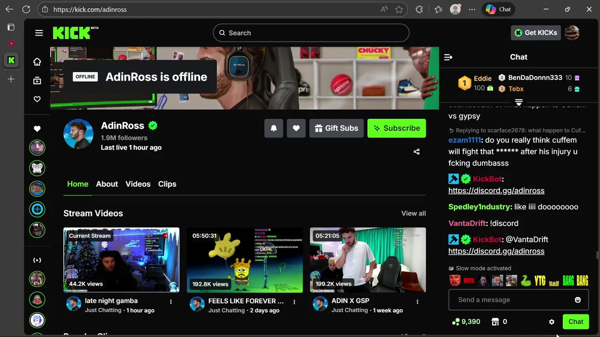Click the Get KICKs button
This screenshot has width=600, height=337.
(536, 33)
